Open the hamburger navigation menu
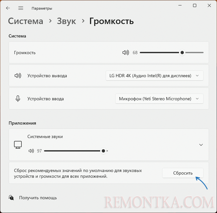The height and width of the screenshot is (213, 217). pyautogui.click(x=21, y=8)
